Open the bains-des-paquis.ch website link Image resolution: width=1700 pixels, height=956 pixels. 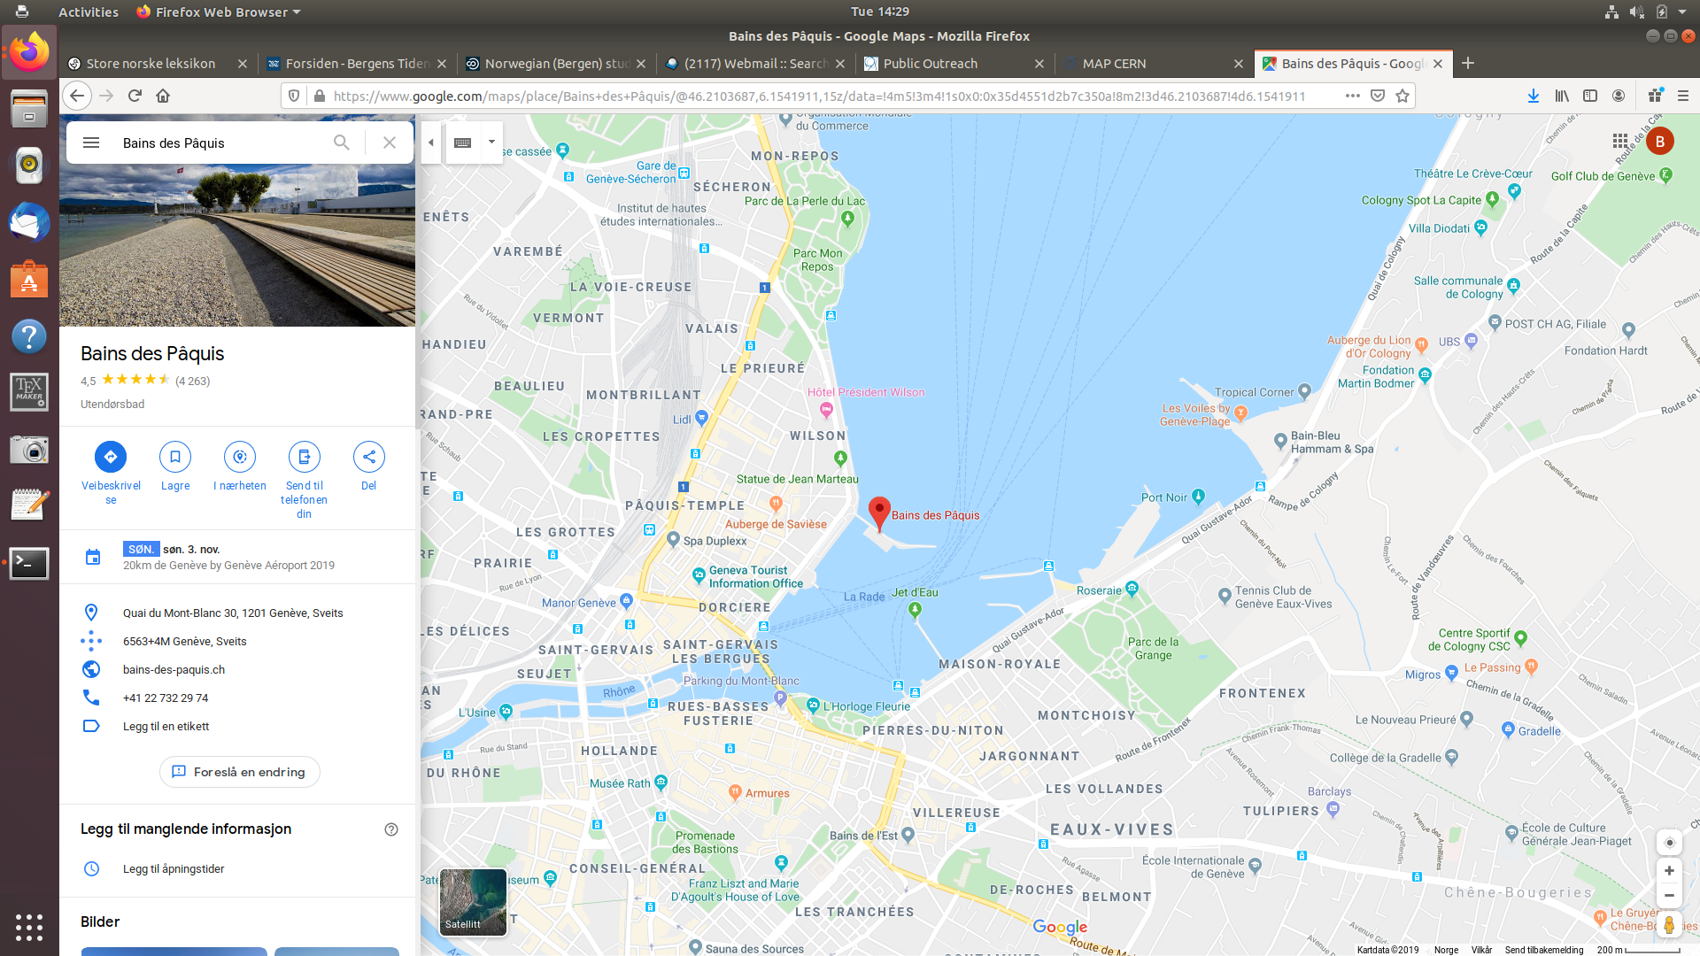pos(174,669)
